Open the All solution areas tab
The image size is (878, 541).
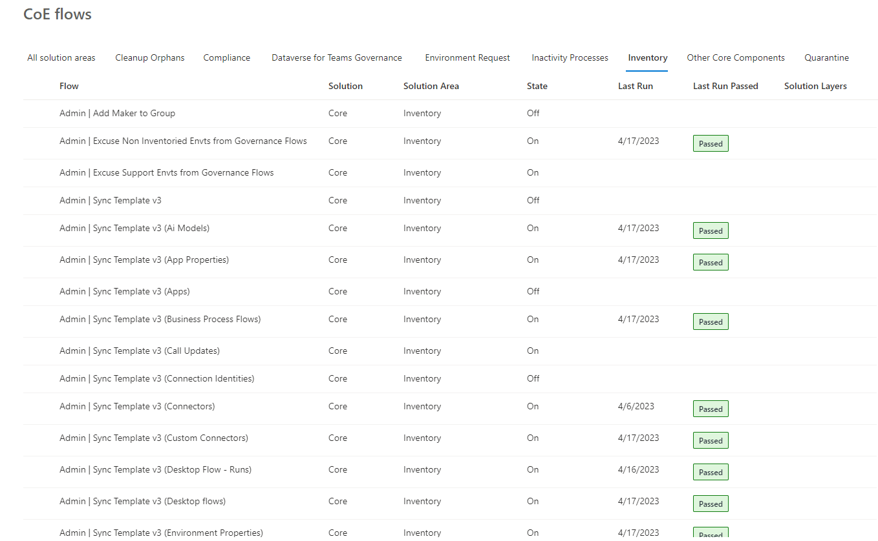(61, 57)
